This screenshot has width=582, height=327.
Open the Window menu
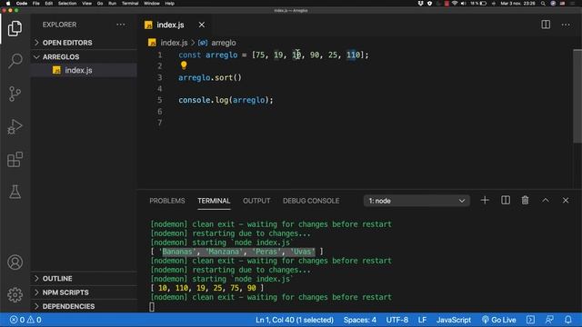click(152, 4)
